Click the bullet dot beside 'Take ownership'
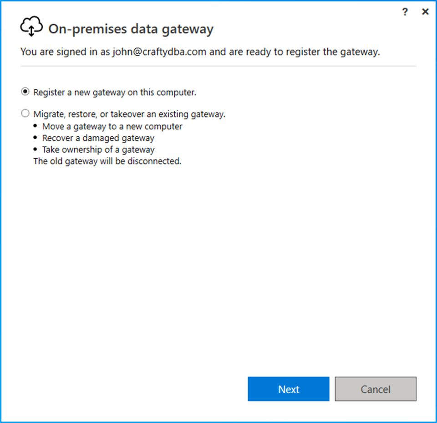Screen dimensions: 437x423 (36, 150)
